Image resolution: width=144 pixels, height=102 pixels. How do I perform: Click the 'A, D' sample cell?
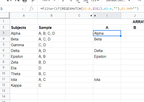(51, 50)
